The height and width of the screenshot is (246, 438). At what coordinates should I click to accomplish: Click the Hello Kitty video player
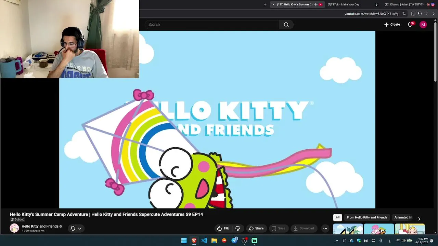(x=217, y=120)
